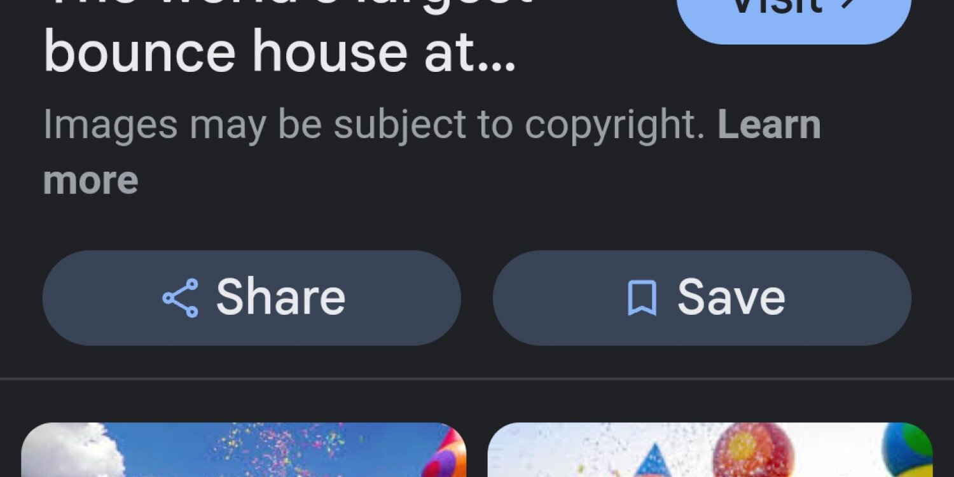Screen dimensions: 954x477
Task: Tap the bookmark icon beside Save
Action: [x=642, y=298]
